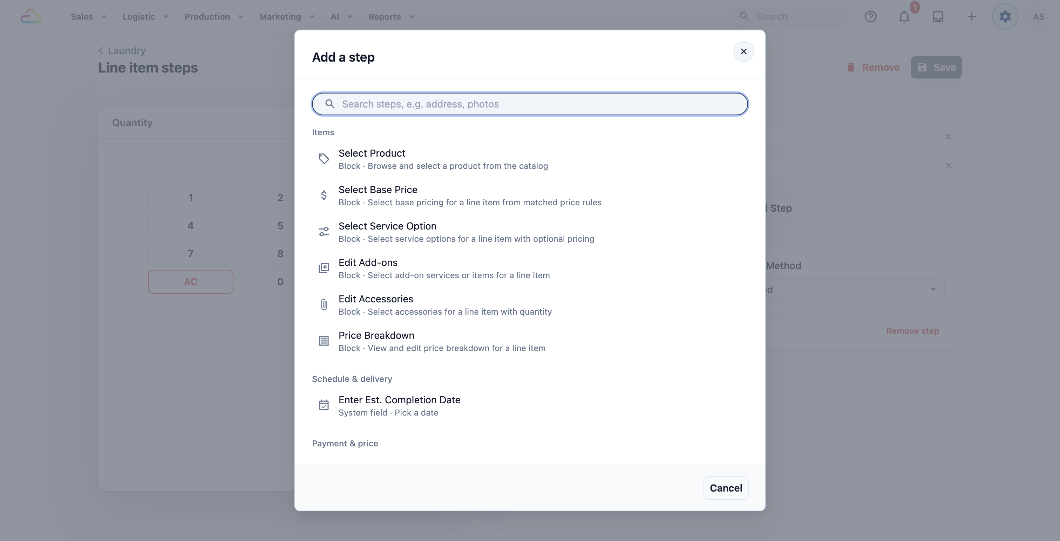Image resolution: width=1060 pixels, height=541 pixels.
Task: Open the Method dropdown arrow
Action: pos(932,289)
